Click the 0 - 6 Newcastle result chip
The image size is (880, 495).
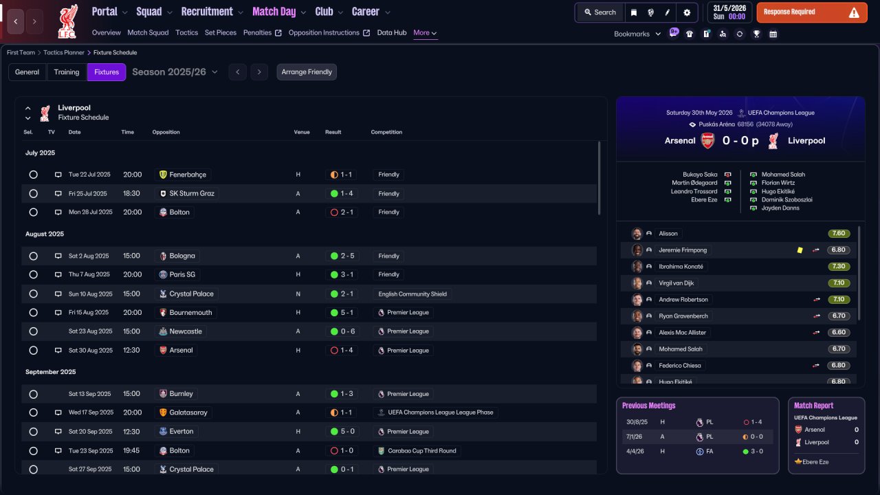[342, 331]
